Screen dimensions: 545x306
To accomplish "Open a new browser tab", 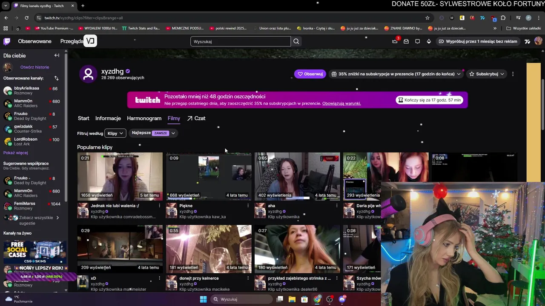I will 83,6.
